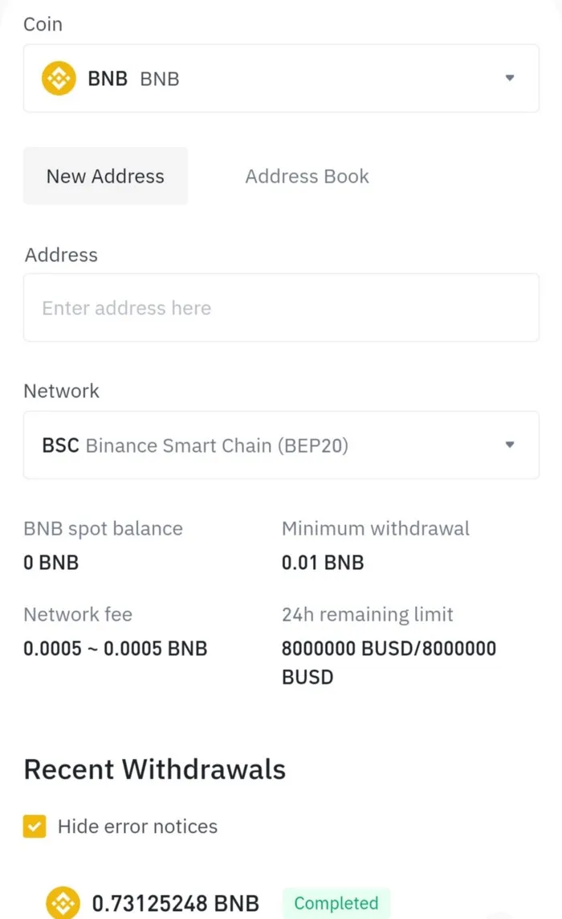Click the Minimum withdrawal value text

pos(323,562)
